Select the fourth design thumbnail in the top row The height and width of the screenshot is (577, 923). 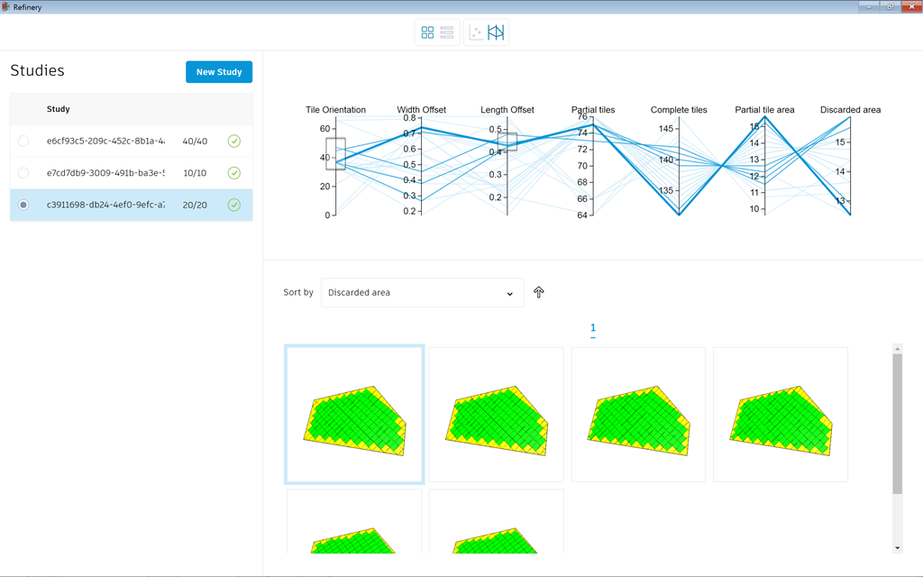[x=780, y=415]
